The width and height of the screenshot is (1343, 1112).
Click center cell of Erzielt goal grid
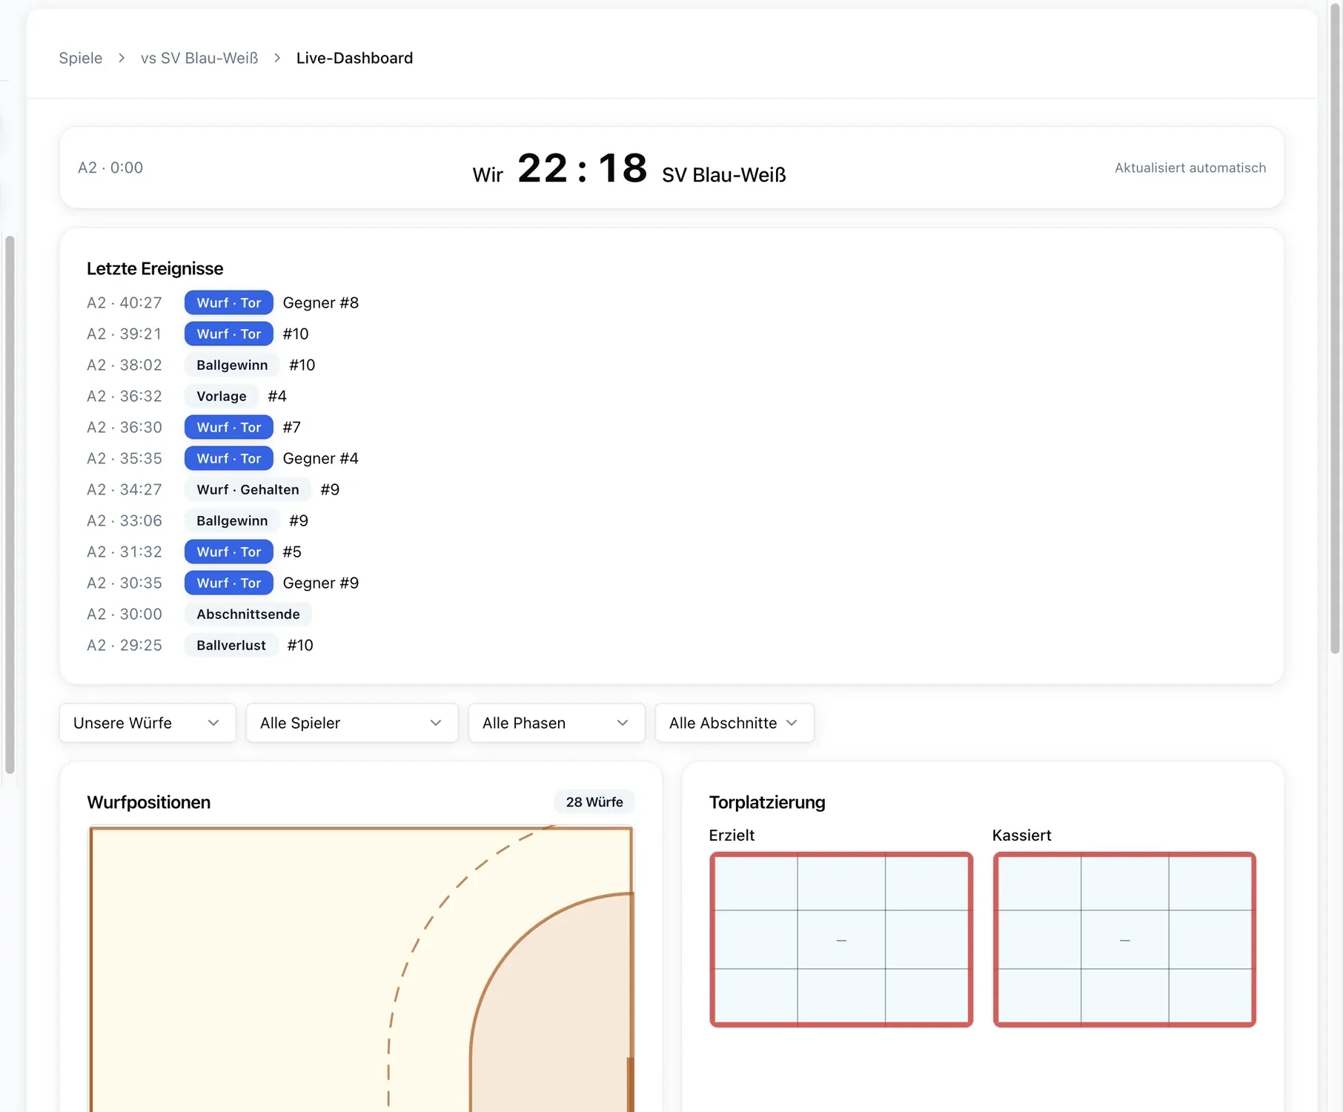(x=841, y=939)
